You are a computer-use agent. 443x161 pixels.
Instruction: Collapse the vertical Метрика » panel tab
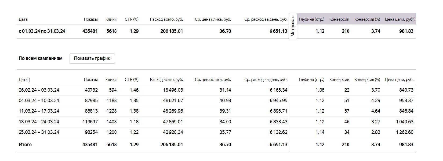click(293, 26)
